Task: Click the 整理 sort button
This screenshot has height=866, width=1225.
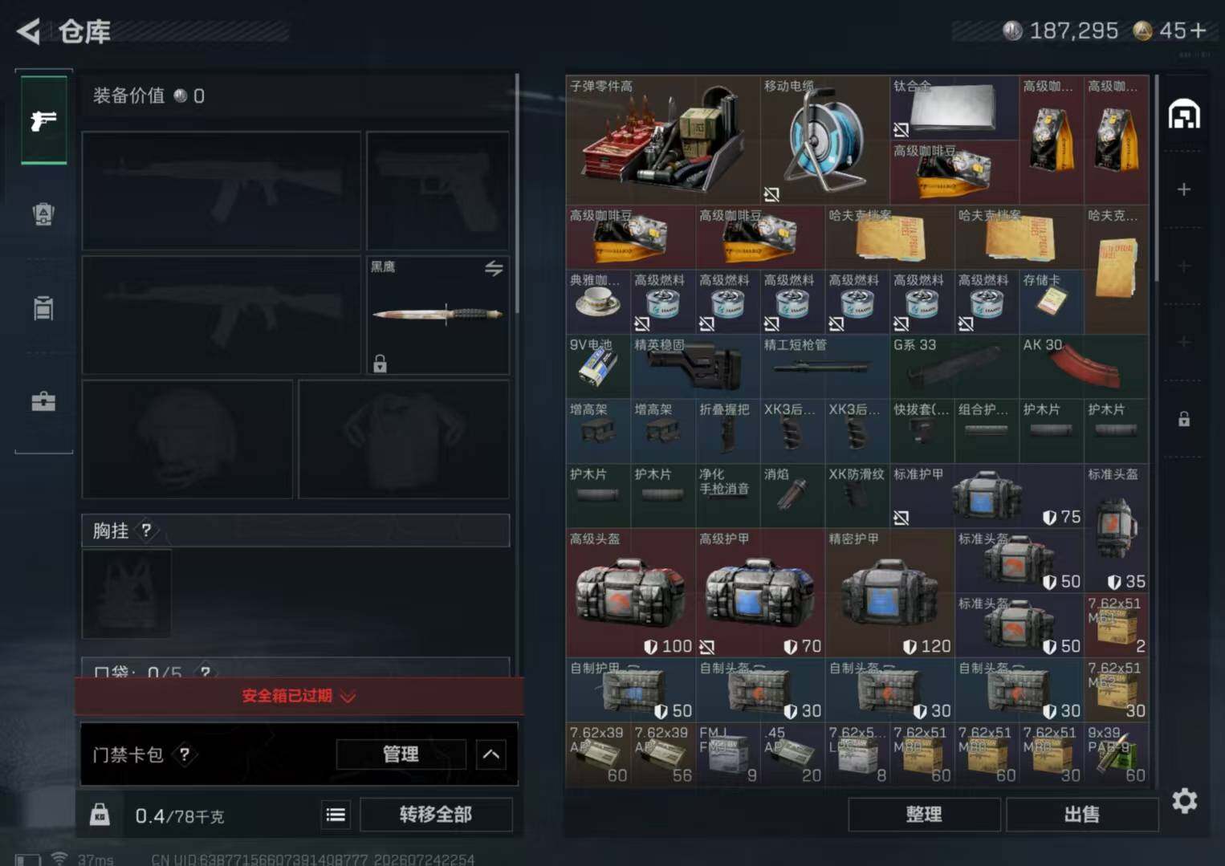Action: pos(924,815)
